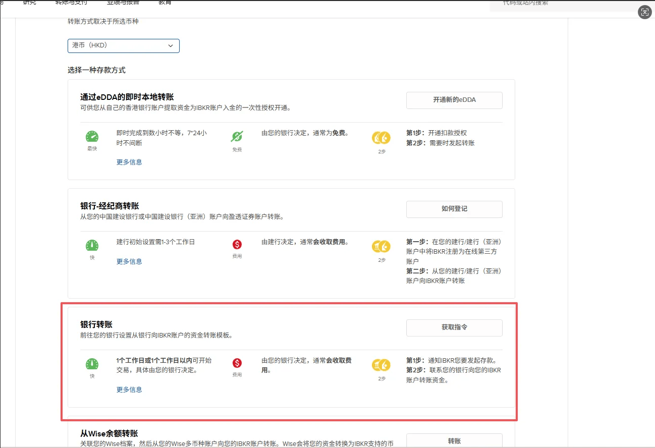655x448 pixels.
Task: Click the '快' speed gauge icon in 银行-经纪商转账
Action: coord(92,245)
